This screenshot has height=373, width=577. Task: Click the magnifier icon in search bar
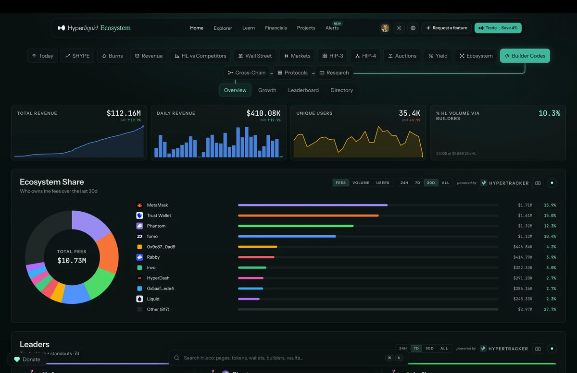[x=177, y=358]
